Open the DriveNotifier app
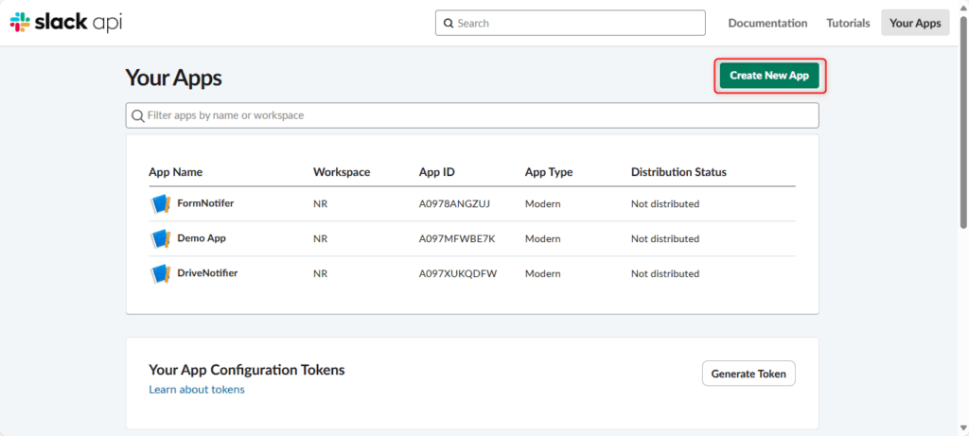 207,273
